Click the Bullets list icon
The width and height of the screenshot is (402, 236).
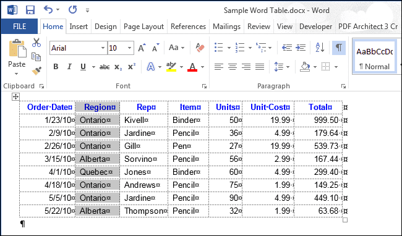tap(219, 48)
